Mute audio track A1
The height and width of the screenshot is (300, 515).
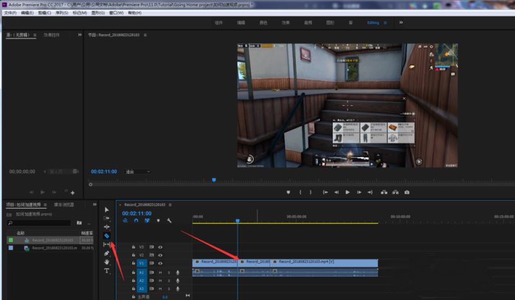(x=160, y=272)
